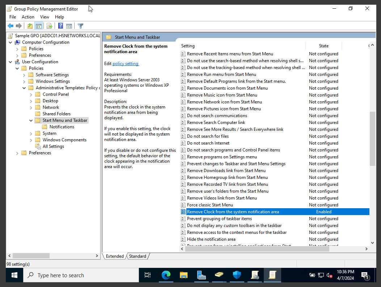Click the Back navigation arrow
Screen dimensions: 381x287
pyautogui.click(x=10, y=26)
